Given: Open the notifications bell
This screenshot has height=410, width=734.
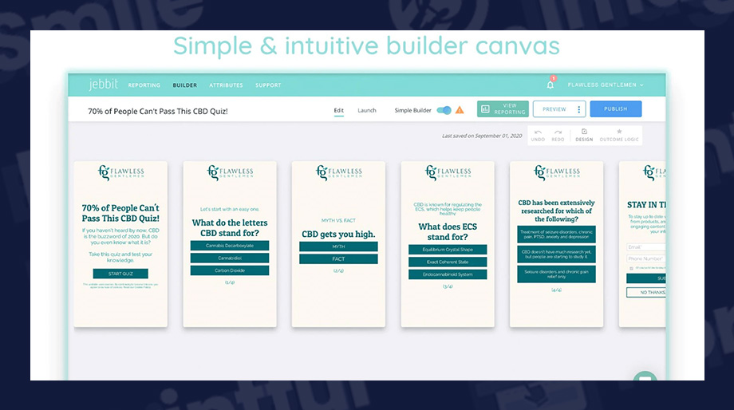Looking at the screenshot, I should click(x=550, y=85).
